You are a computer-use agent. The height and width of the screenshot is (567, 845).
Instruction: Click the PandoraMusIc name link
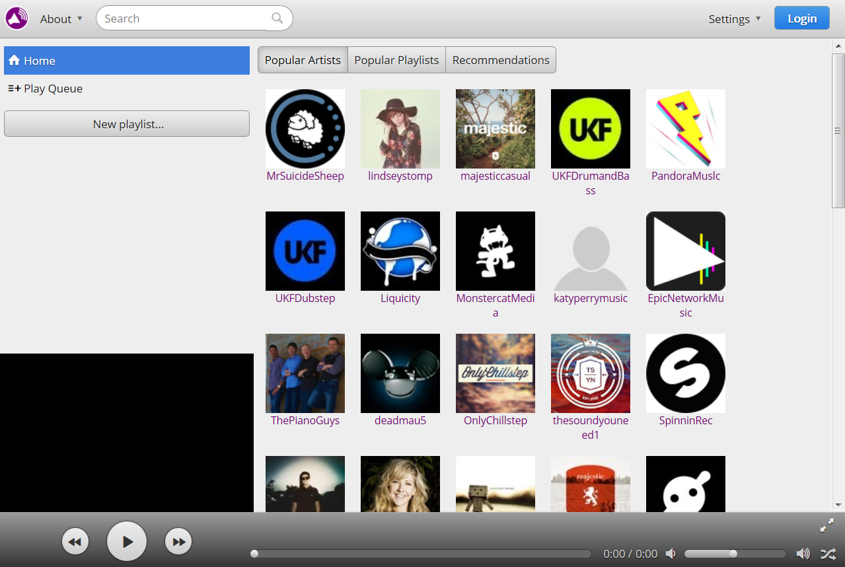[686, 176]
